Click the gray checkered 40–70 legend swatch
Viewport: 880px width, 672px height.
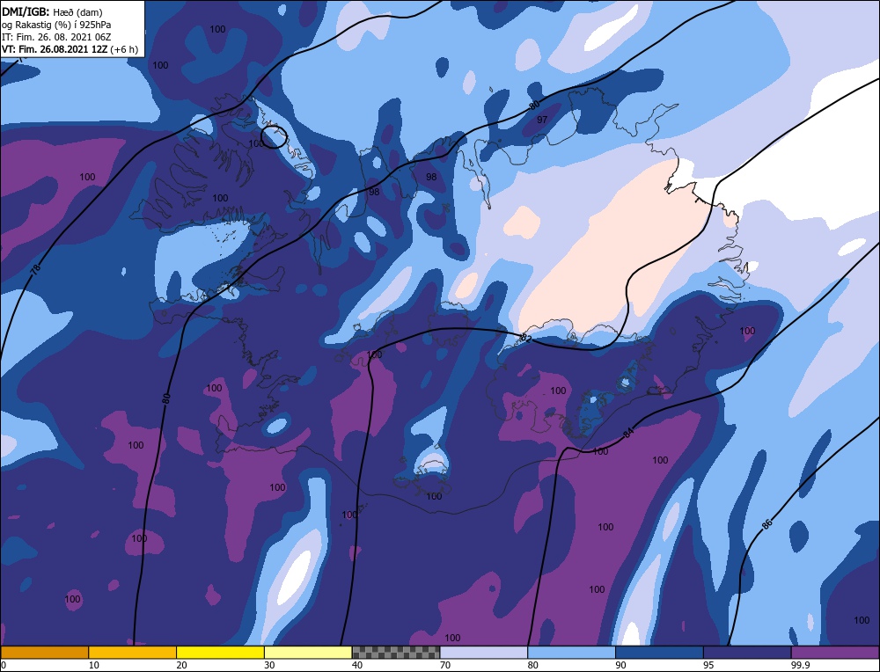(396, 653)
